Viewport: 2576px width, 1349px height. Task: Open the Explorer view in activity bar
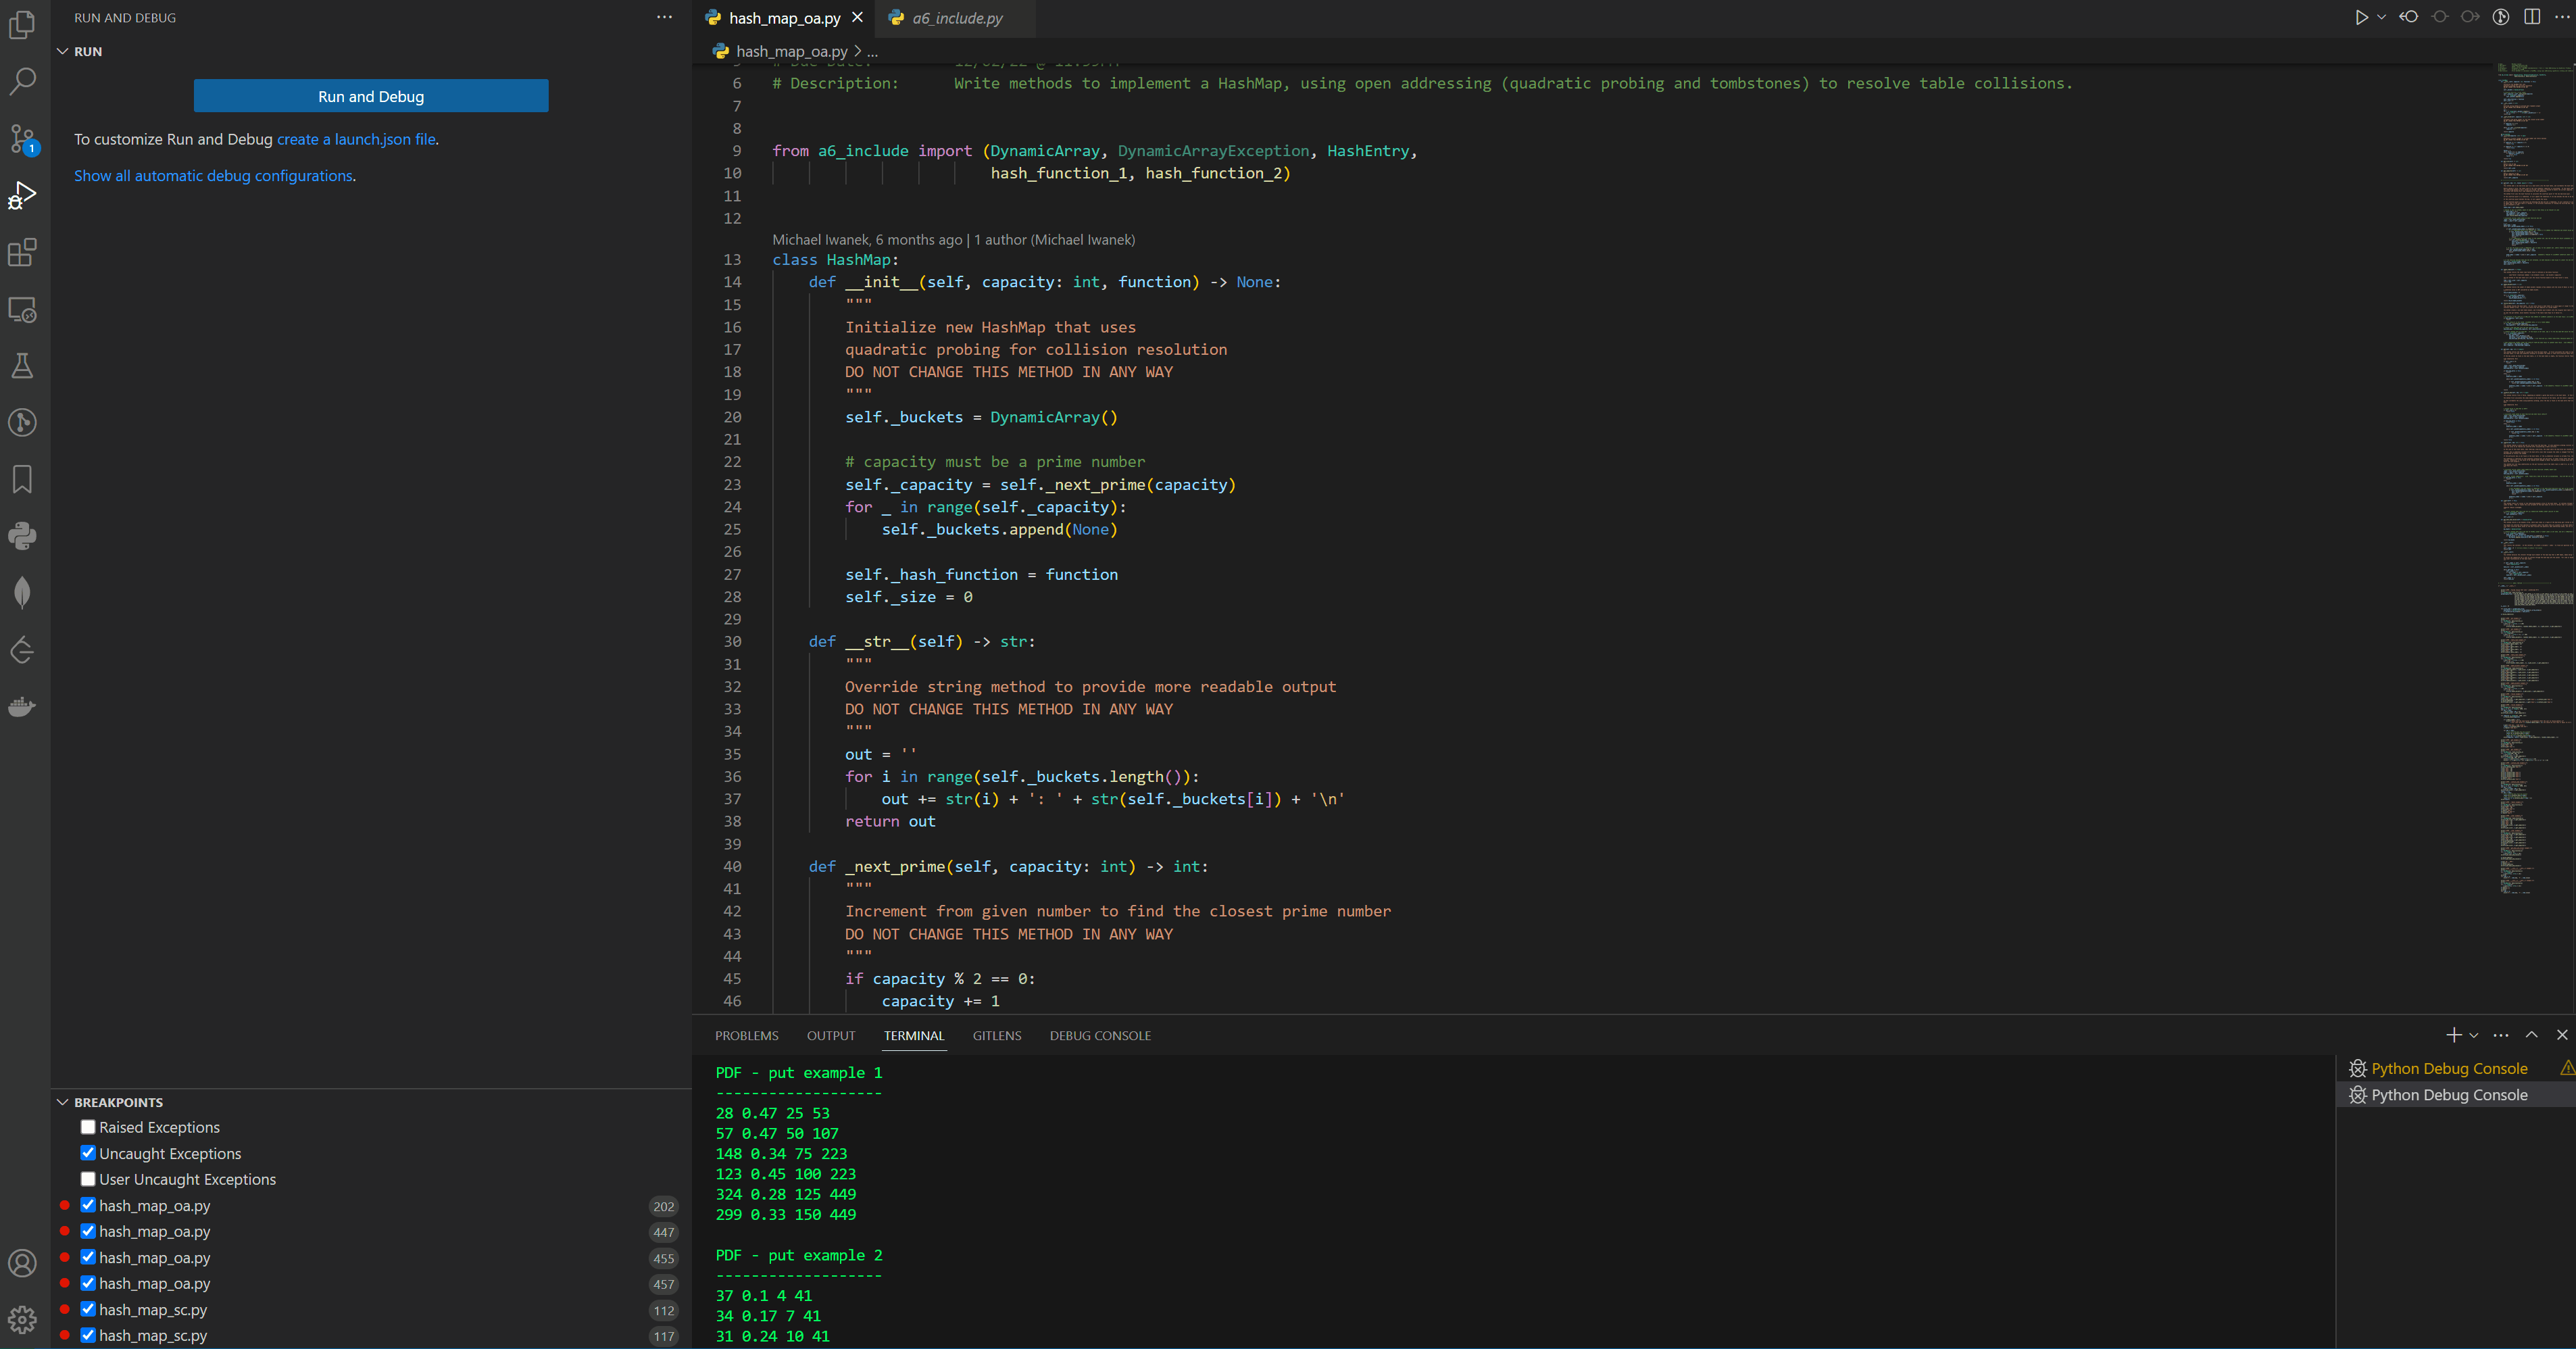click(22, 24)
